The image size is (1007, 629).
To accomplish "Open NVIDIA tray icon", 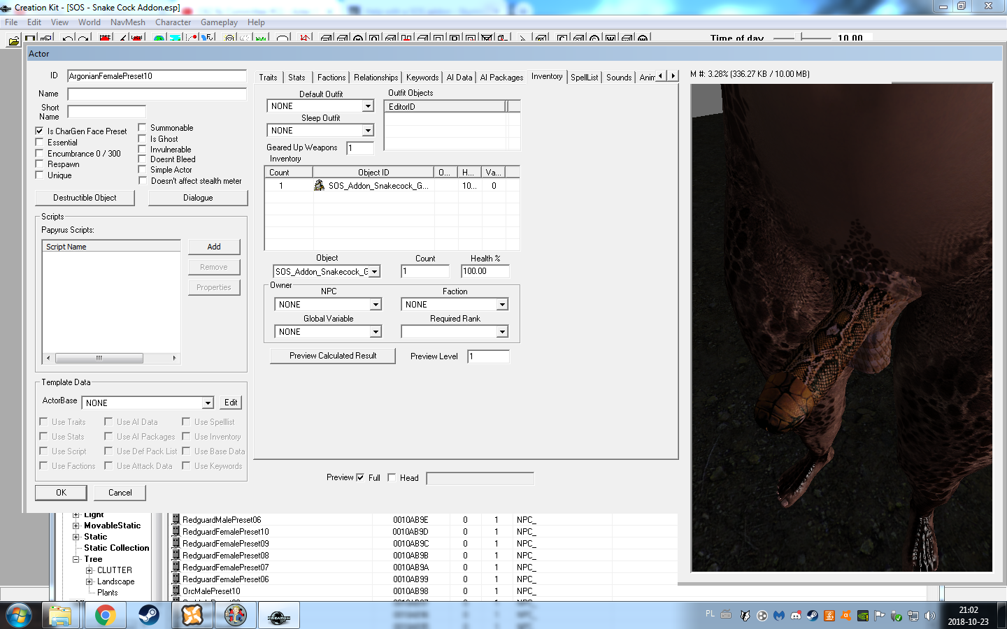I will click(863, 616).
